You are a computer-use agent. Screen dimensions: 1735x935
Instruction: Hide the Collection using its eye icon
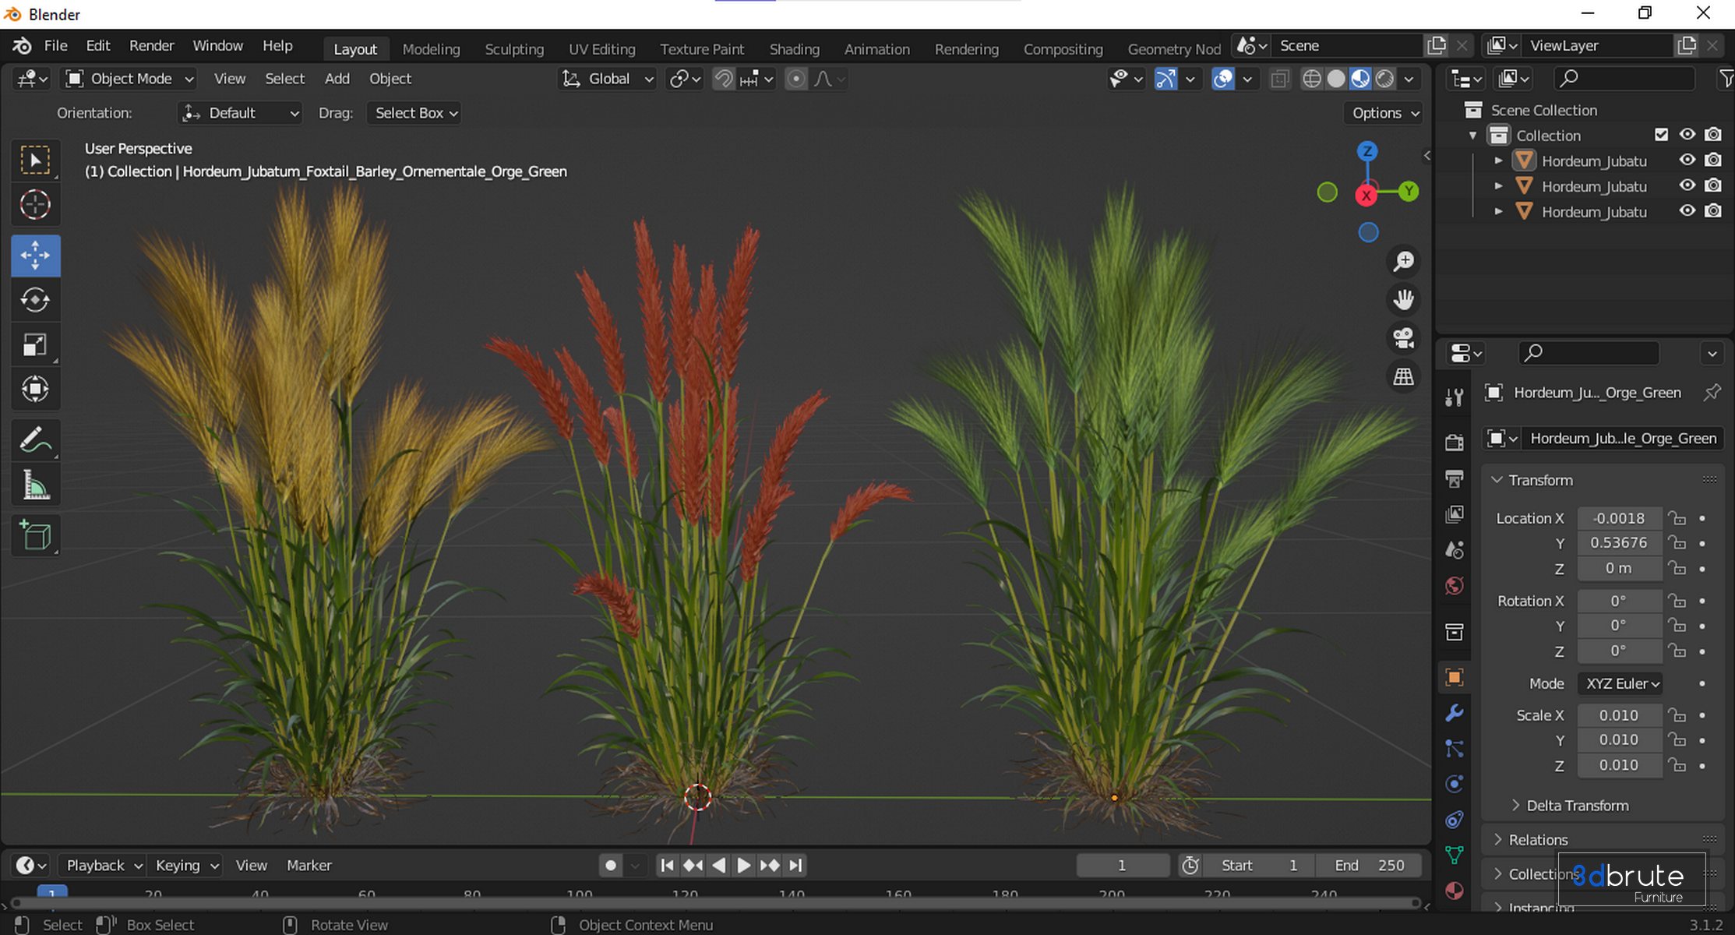1687,135
